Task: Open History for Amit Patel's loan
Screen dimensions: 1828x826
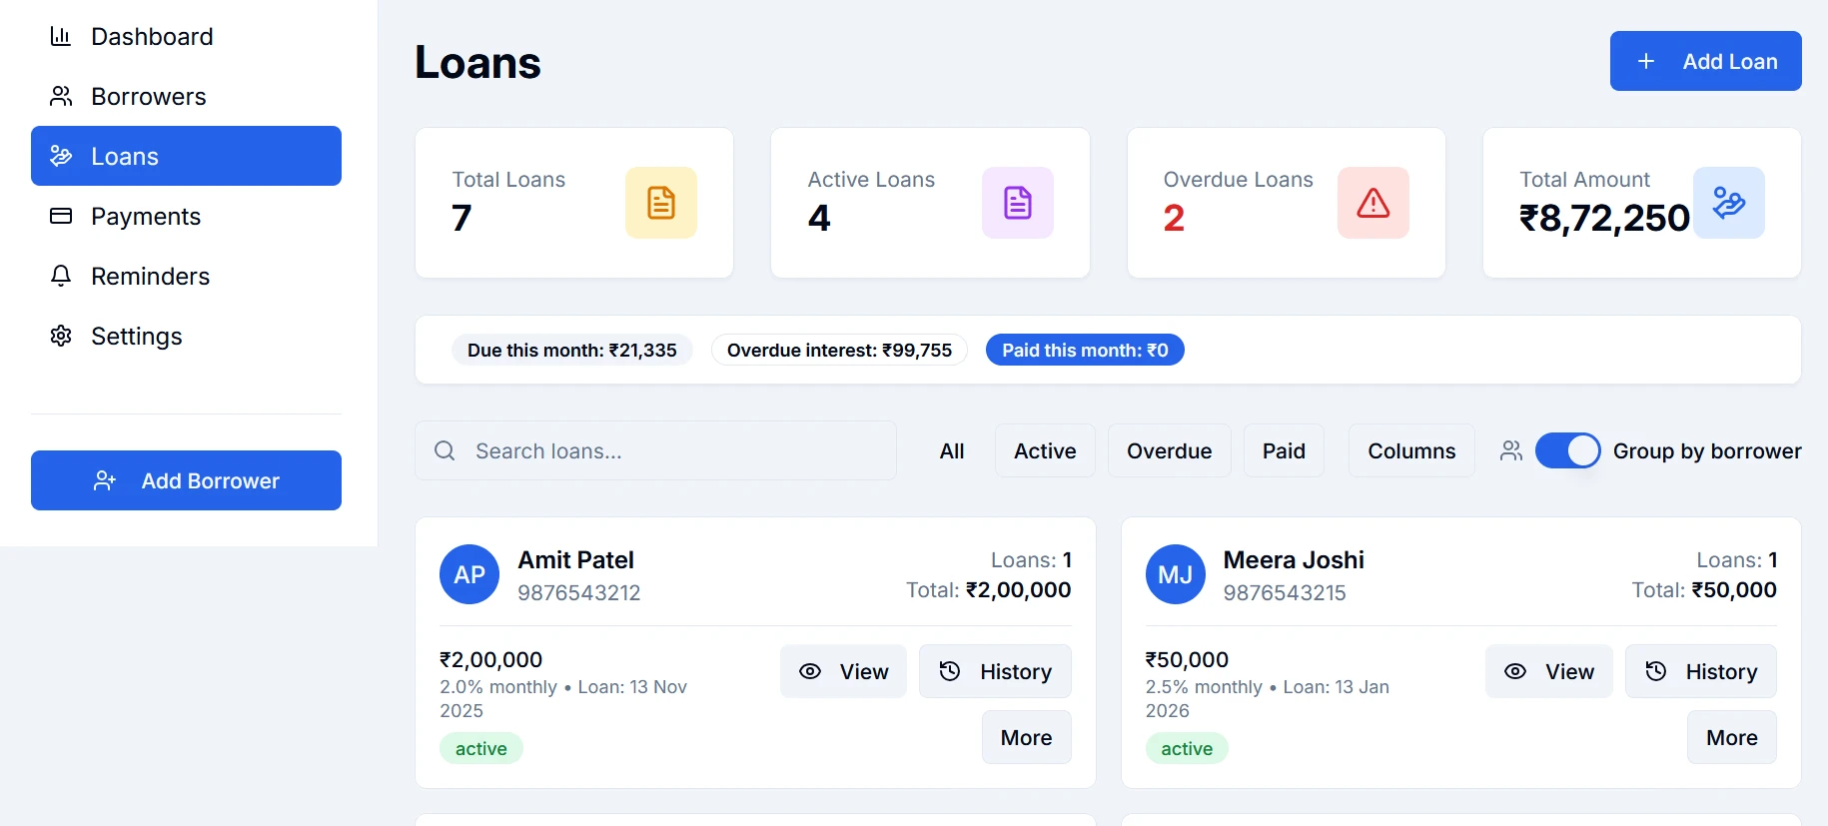Action: coord(995,671)
